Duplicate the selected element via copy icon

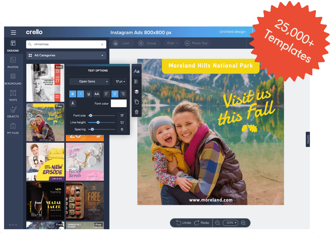pos(137,102)
